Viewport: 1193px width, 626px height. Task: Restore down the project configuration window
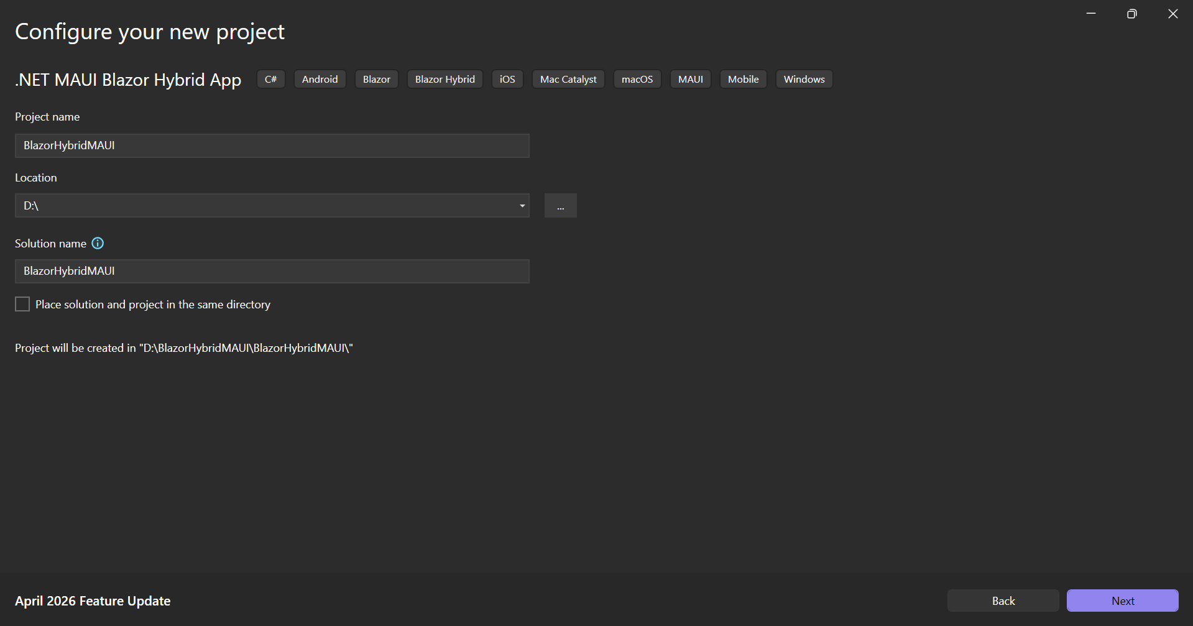click(1131, 14)
